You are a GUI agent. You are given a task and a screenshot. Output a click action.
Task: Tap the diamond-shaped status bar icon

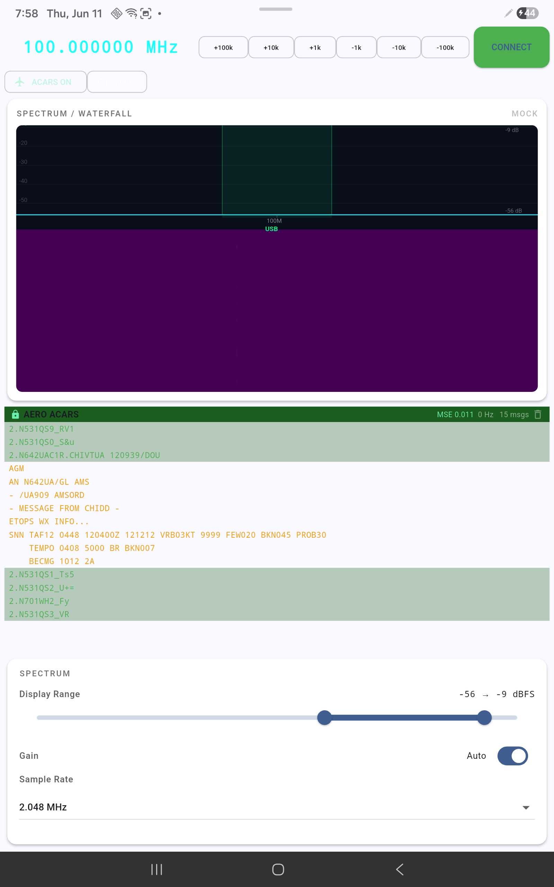click(x=117, y=14)
